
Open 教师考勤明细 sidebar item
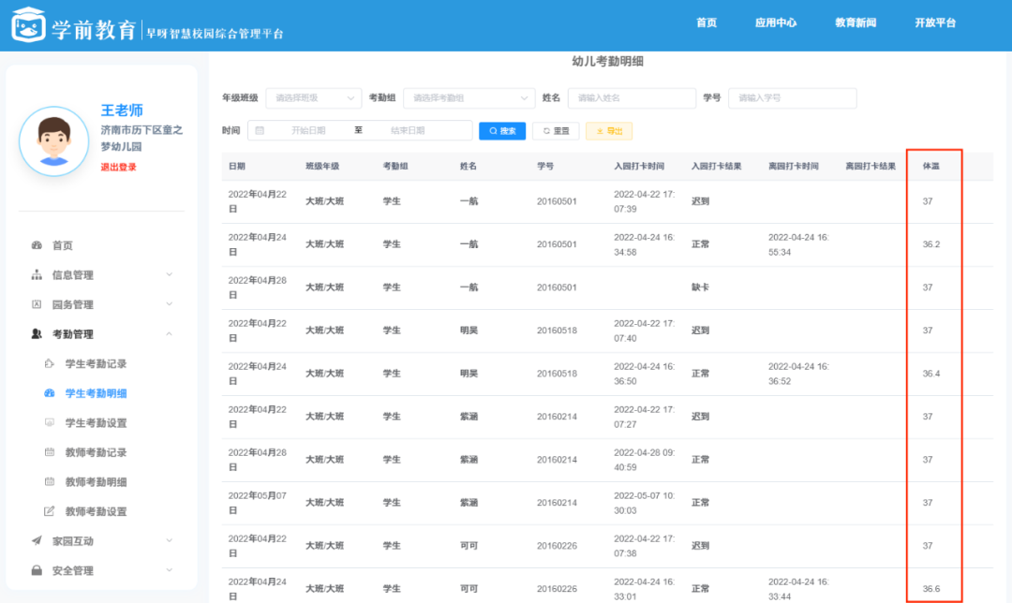[x=96, y=482]
